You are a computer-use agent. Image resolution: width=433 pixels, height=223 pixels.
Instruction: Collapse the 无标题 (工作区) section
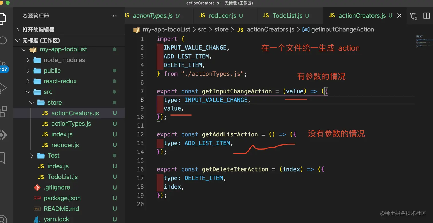coord(18,41)
